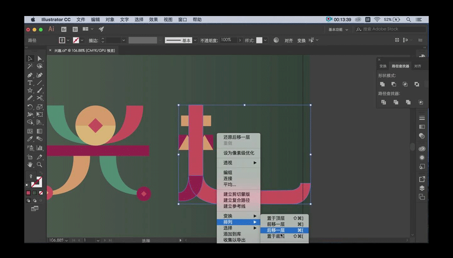
Task: Choose 后移一层 in the submenu
Action: click(275, 231)
